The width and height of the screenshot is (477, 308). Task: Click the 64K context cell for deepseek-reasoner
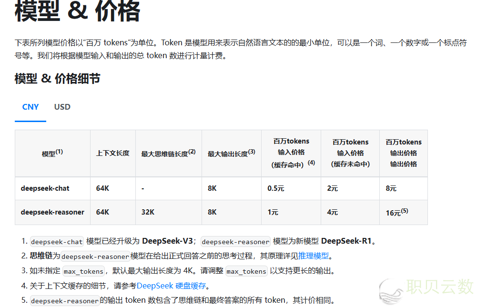click(113, 212)
